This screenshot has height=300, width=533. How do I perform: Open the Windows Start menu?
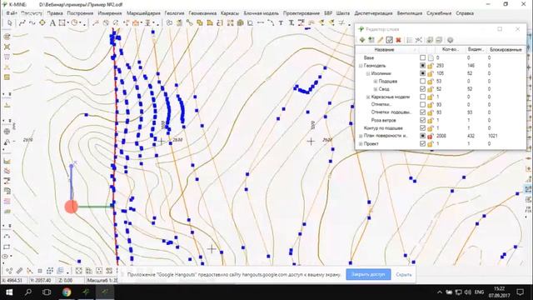[9, 292]
